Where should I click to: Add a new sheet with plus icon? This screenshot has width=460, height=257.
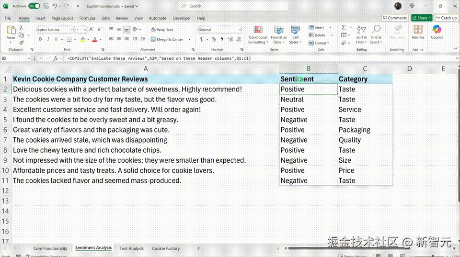pyautogui.click(x=198, y=248)
